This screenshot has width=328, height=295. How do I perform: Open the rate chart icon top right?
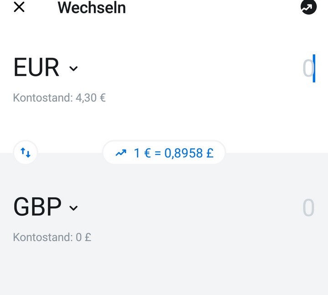click(308, 7)
